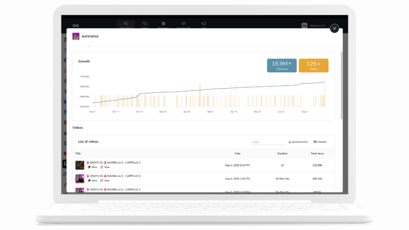Image resolution: width=409 pixels, height=230 pixels.
Task: Open SmartLinks from the top navigation
Action: coord(183,25)
